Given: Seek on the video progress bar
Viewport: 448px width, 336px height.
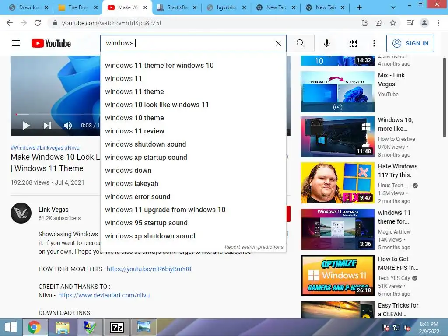Looking at the screenshot, I should point(58,114).
